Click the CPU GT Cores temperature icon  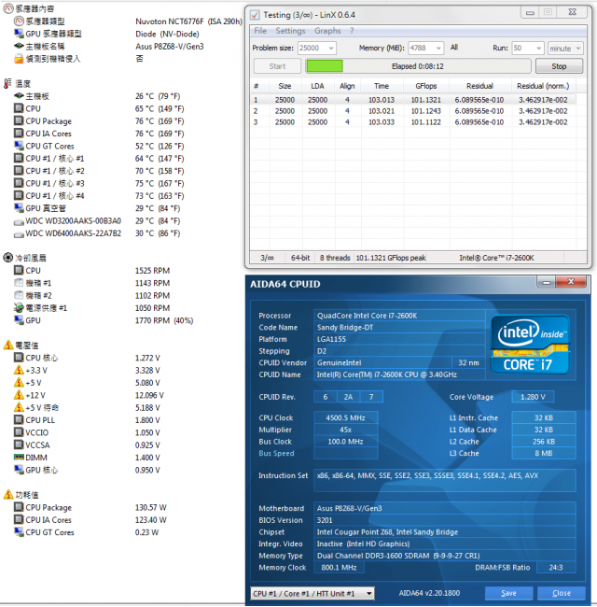tap(19, 146)
